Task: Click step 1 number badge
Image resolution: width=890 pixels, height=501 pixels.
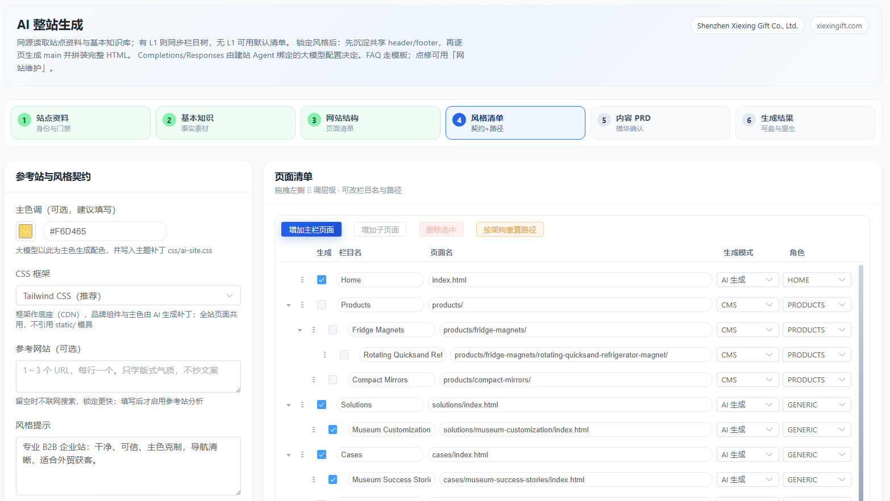Action: pos(24,120)
